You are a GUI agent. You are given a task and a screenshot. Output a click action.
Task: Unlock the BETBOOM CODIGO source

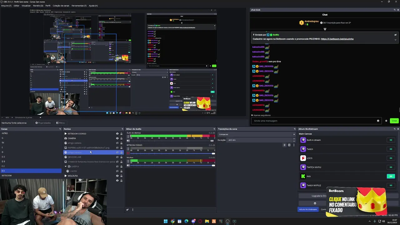[121, 134]
